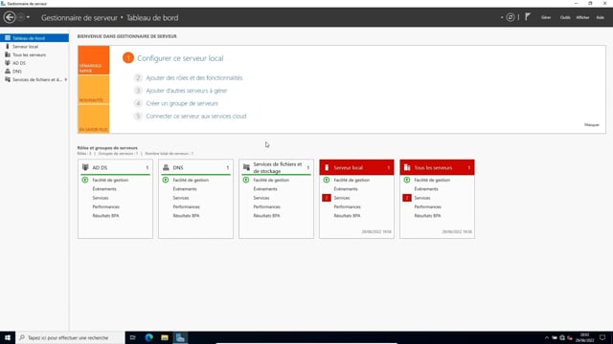Launch Microsoft Edge from taskbar

point(149,337)
